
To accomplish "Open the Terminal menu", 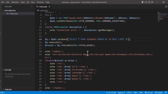I will click(40, 2).
